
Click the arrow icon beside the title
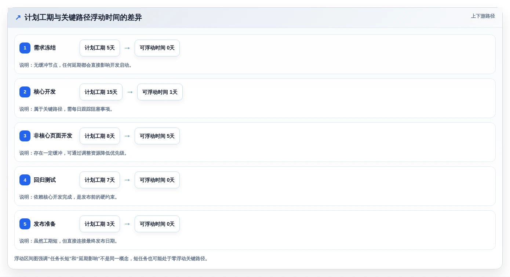[18, 18]
